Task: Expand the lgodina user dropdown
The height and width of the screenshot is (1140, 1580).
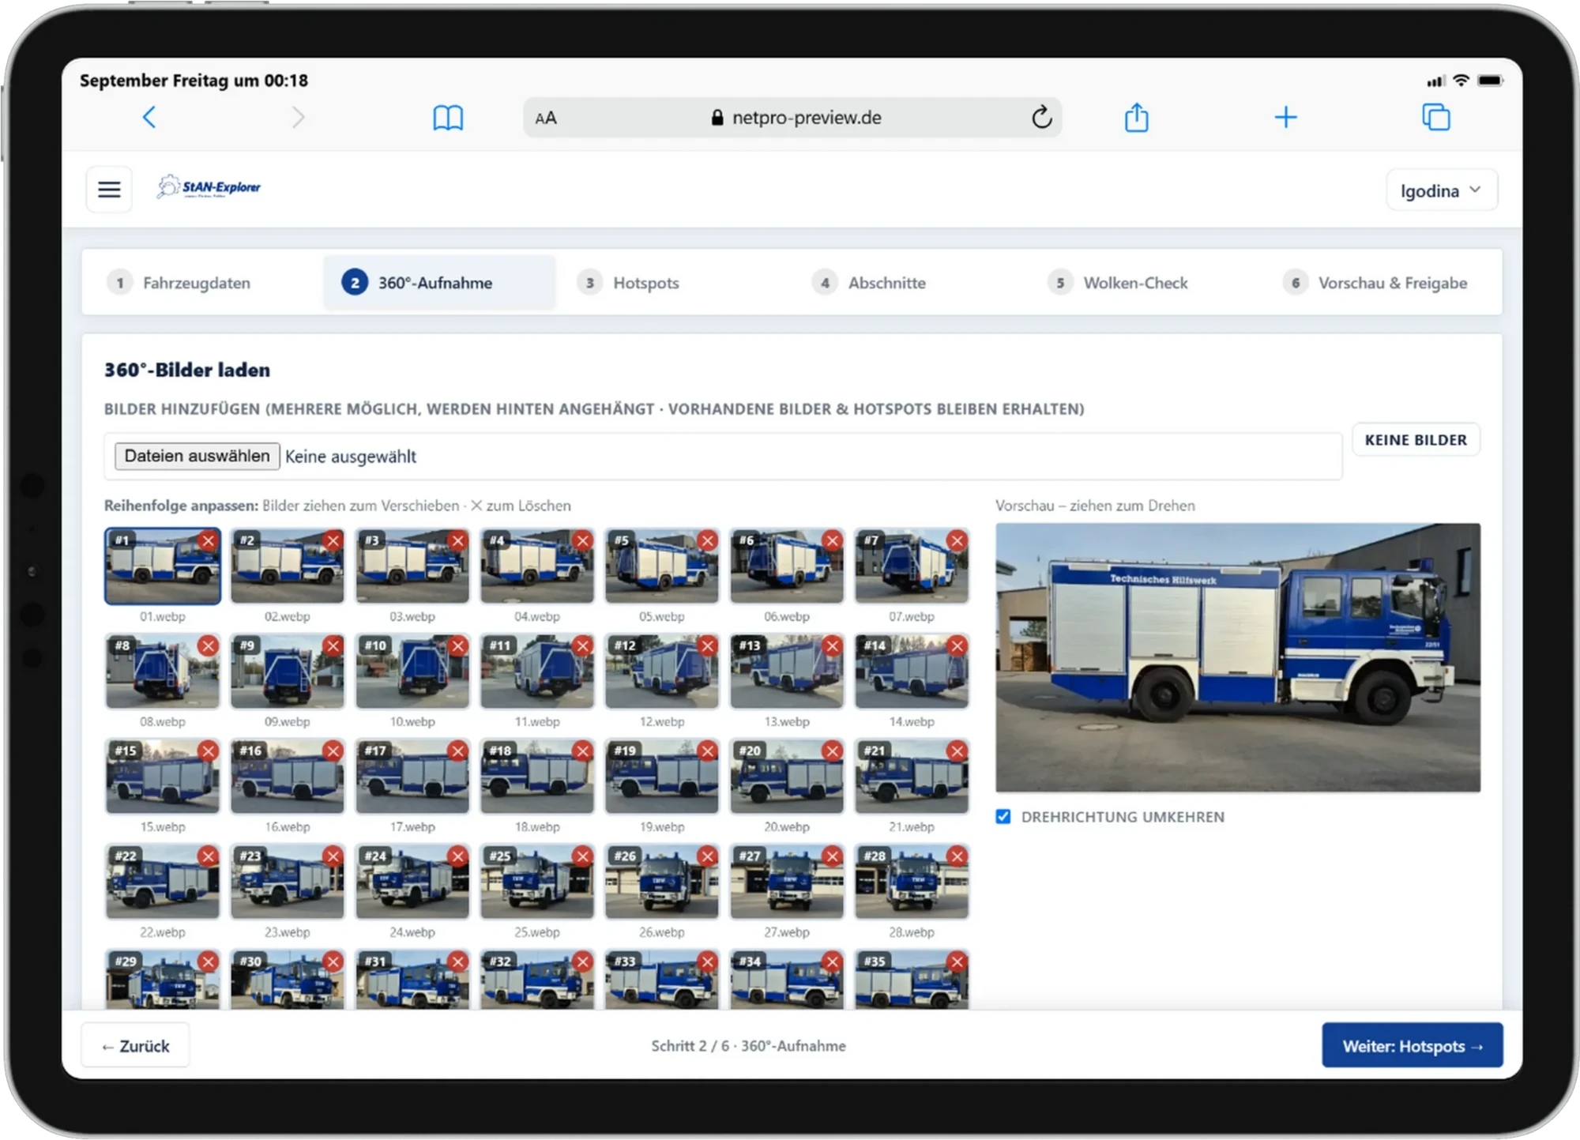Action: [x=1441, y=190]
